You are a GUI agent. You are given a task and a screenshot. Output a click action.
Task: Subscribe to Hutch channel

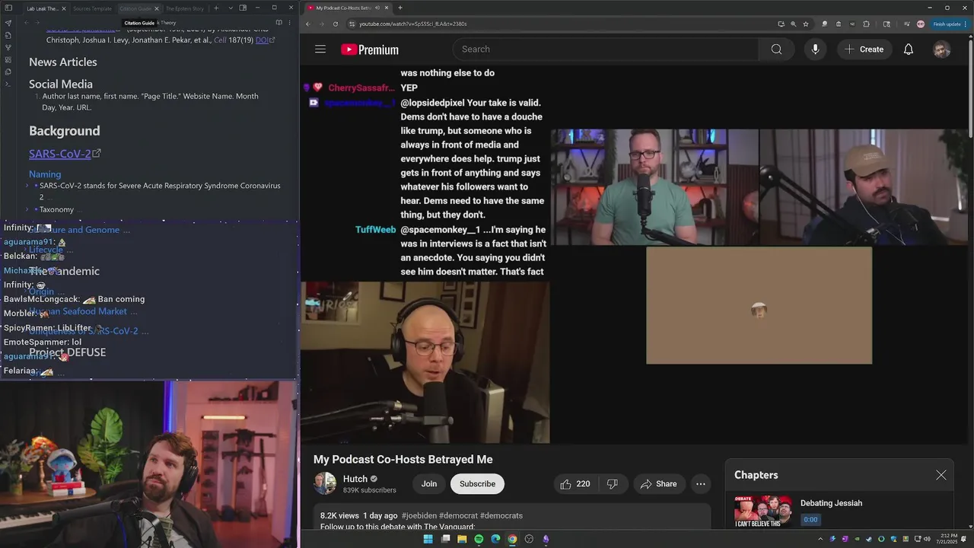coord(477,484)
